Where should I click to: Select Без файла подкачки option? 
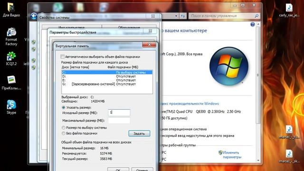click(63, 133)
